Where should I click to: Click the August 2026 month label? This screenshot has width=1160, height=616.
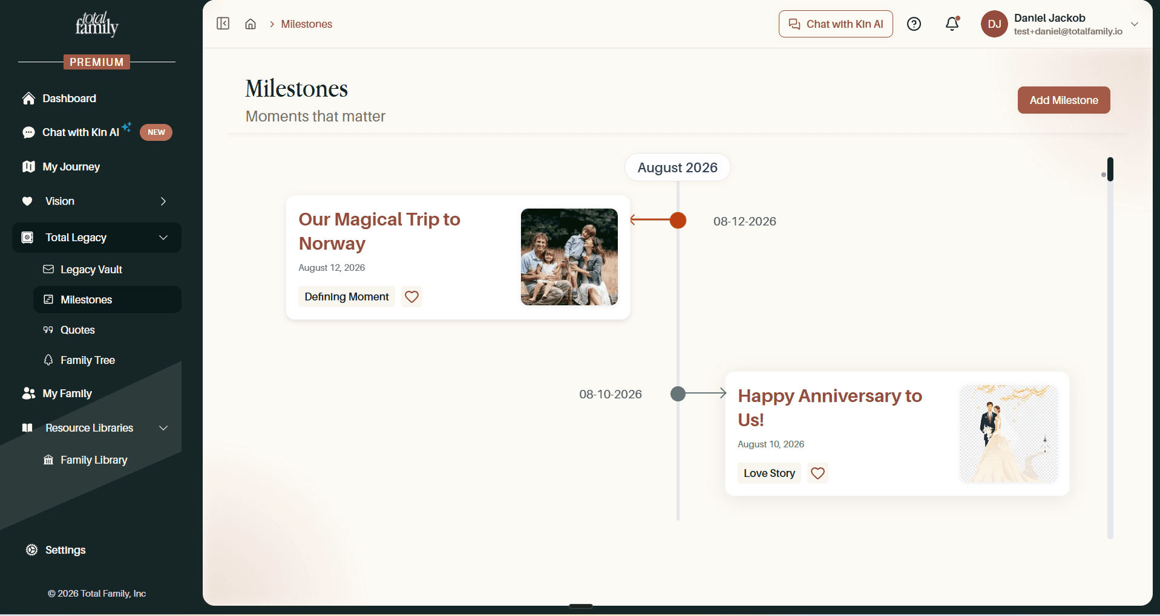(x=678, y=167)
